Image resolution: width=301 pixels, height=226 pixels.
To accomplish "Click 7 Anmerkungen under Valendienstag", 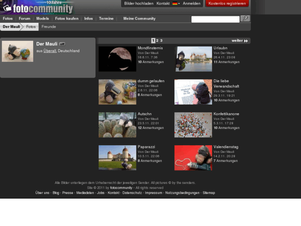I will click(x=226, y=161).
